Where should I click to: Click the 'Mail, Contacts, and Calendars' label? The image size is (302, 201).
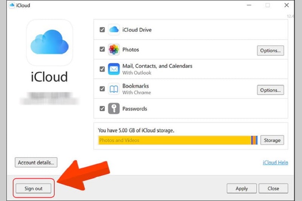(x=157, y=66)
